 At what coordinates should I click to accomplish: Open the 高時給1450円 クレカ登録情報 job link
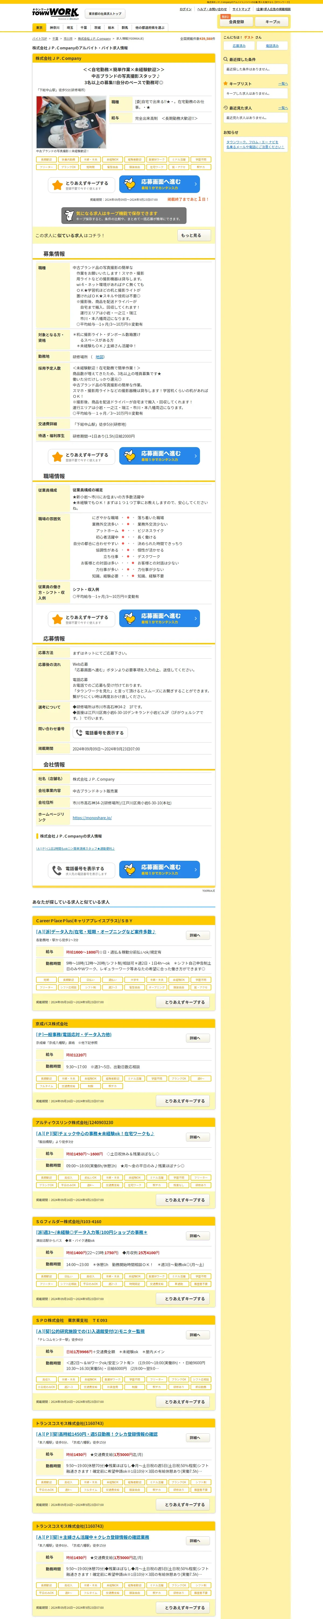coord(97,1434)
